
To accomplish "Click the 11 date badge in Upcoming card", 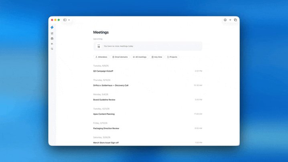I will (99, 46).
